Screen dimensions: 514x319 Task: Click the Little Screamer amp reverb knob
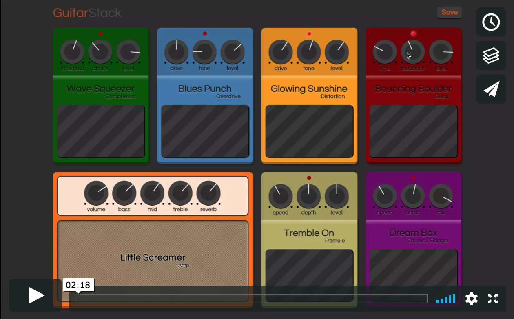coord(208,193)
